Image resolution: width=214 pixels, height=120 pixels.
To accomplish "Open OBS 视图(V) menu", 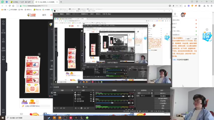I will pyautogui.click(x=68, y=14).
